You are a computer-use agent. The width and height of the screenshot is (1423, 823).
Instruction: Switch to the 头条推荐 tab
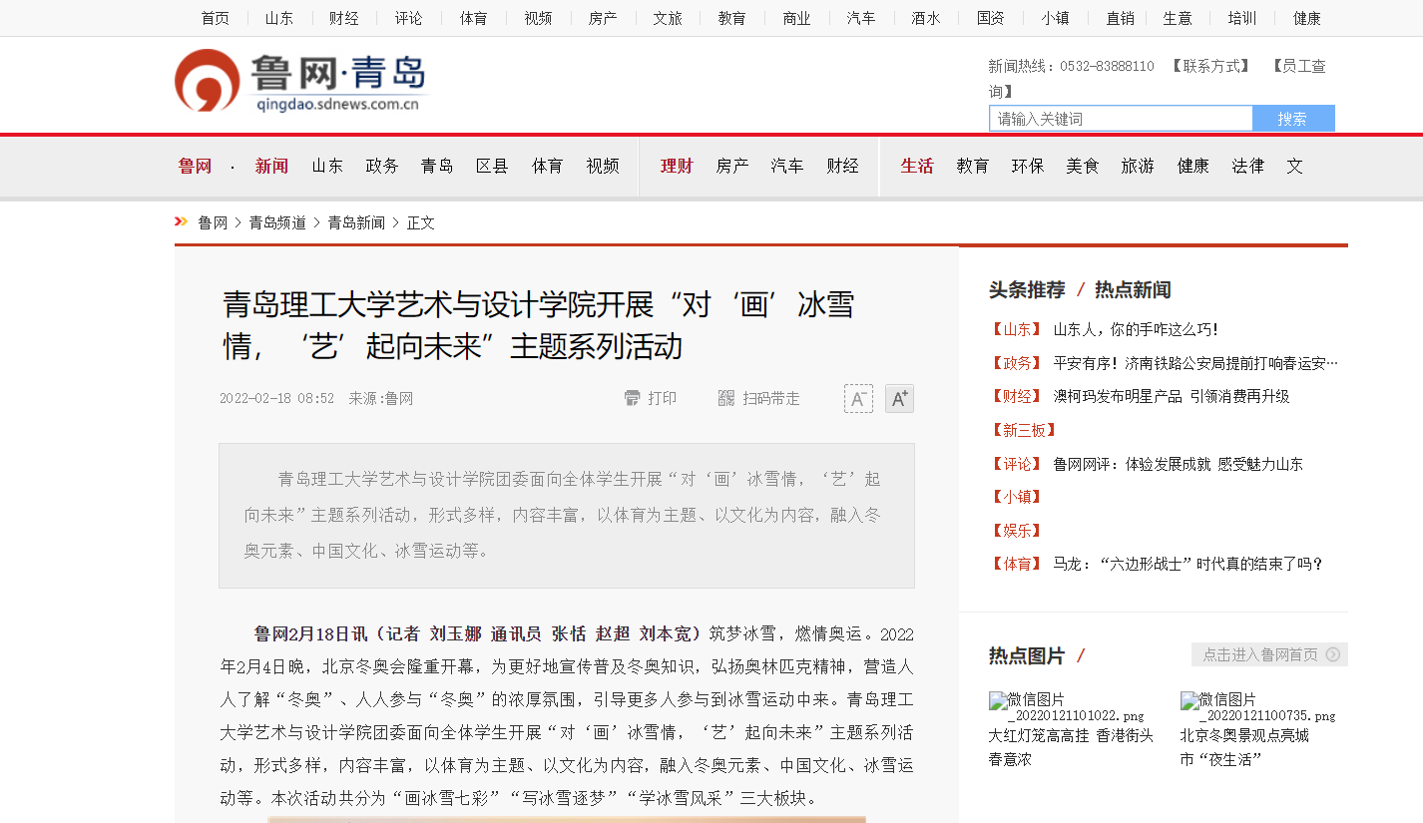[x=1027, y=290]
